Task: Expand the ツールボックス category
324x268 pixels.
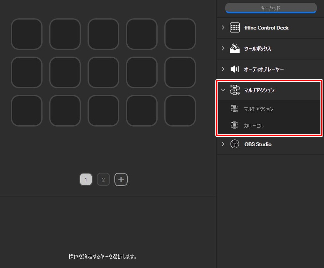Action: 223,48
